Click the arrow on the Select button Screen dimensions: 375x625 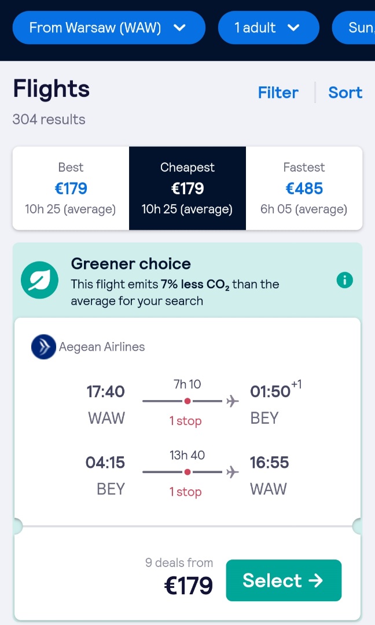tap(316, 580)
